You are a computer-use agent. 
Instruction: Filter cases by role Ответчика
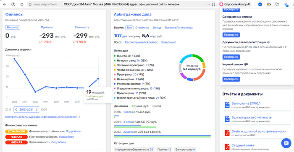[x=142, y=28]
